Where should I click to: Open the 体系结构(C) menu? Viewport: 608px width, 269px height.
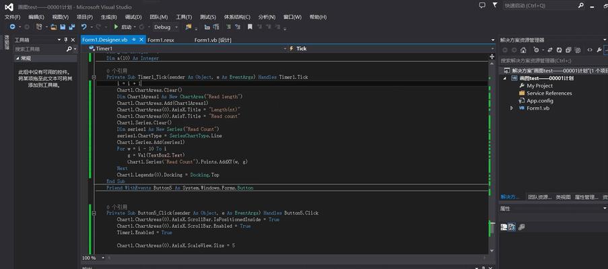click(x=237, y=17)
